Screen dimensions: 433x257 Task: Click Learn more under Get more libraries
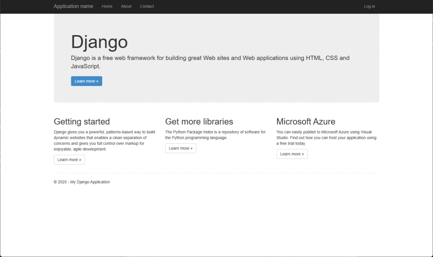pyautogui.click(x=181, y=148)
